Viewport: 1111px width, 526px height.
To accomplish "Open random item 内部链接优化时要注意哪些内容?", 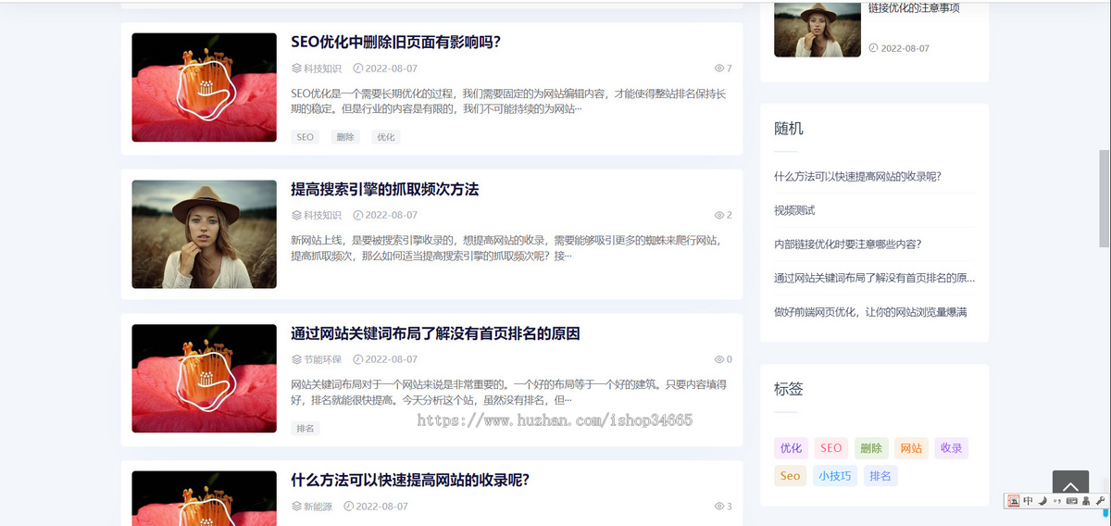I will coord(847,244).
